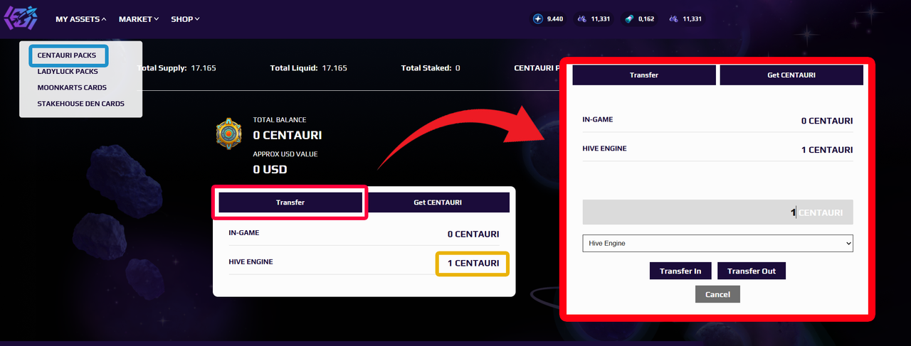Click the CENTAURI coin emblem beside Total Balance
The height and width of the screenshot is (346, 911).
click(x=228, y=134)
